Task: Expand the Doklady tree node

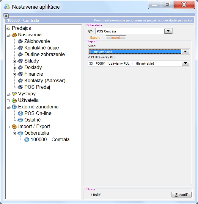Action: point(14,68)
